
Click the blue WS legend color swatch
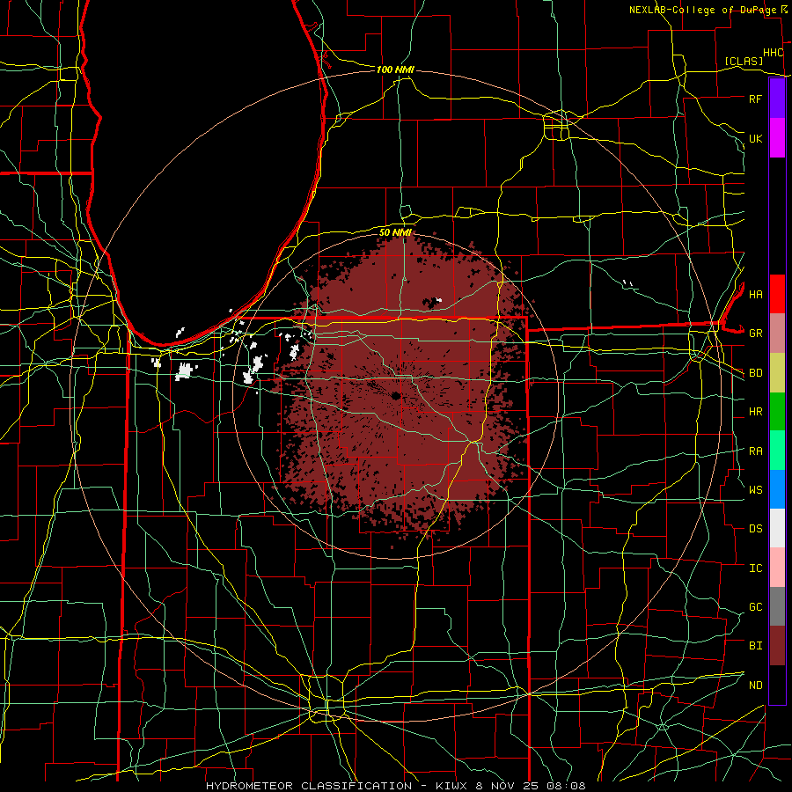[x=777, y=489]
